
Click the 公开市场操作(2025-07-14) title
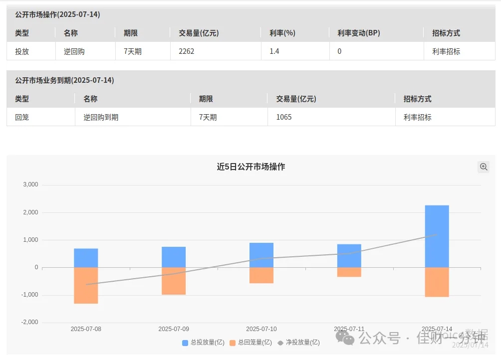(57, 14)
